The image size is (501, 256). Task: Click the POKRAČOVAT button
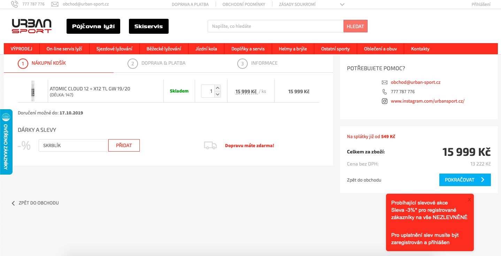(465, 180)
